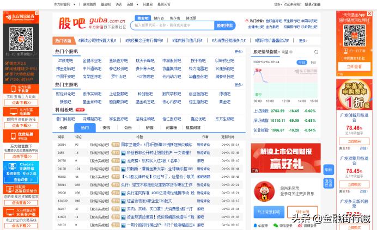Open the 中兴通讯吧 link
Image resolution: width=377 pixels, height=230 pixels.
click(92, 69)
